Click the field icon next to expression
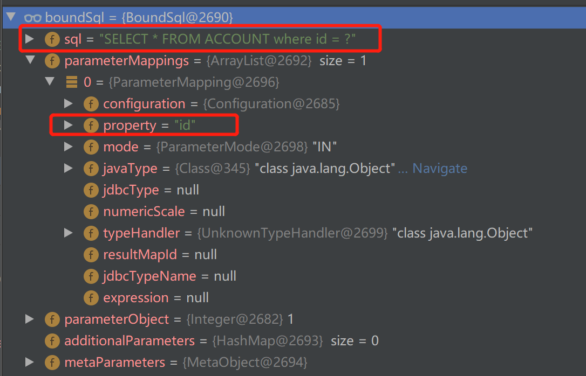Image resolution: width=586 pixels, height=376 pixels. (91, 298)
